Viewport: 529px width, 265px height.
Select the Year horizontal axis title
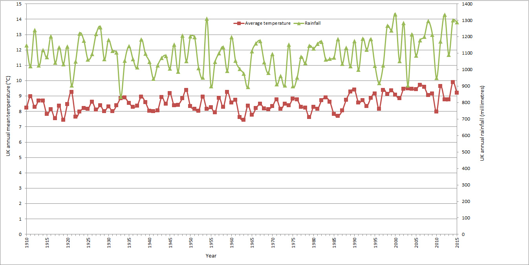coord(211,256)
